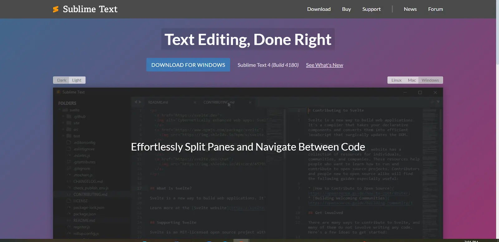This screenshot has width=499, height=242.
Task: Switch the screenshot theme to Dark
Action: point(61,80)
